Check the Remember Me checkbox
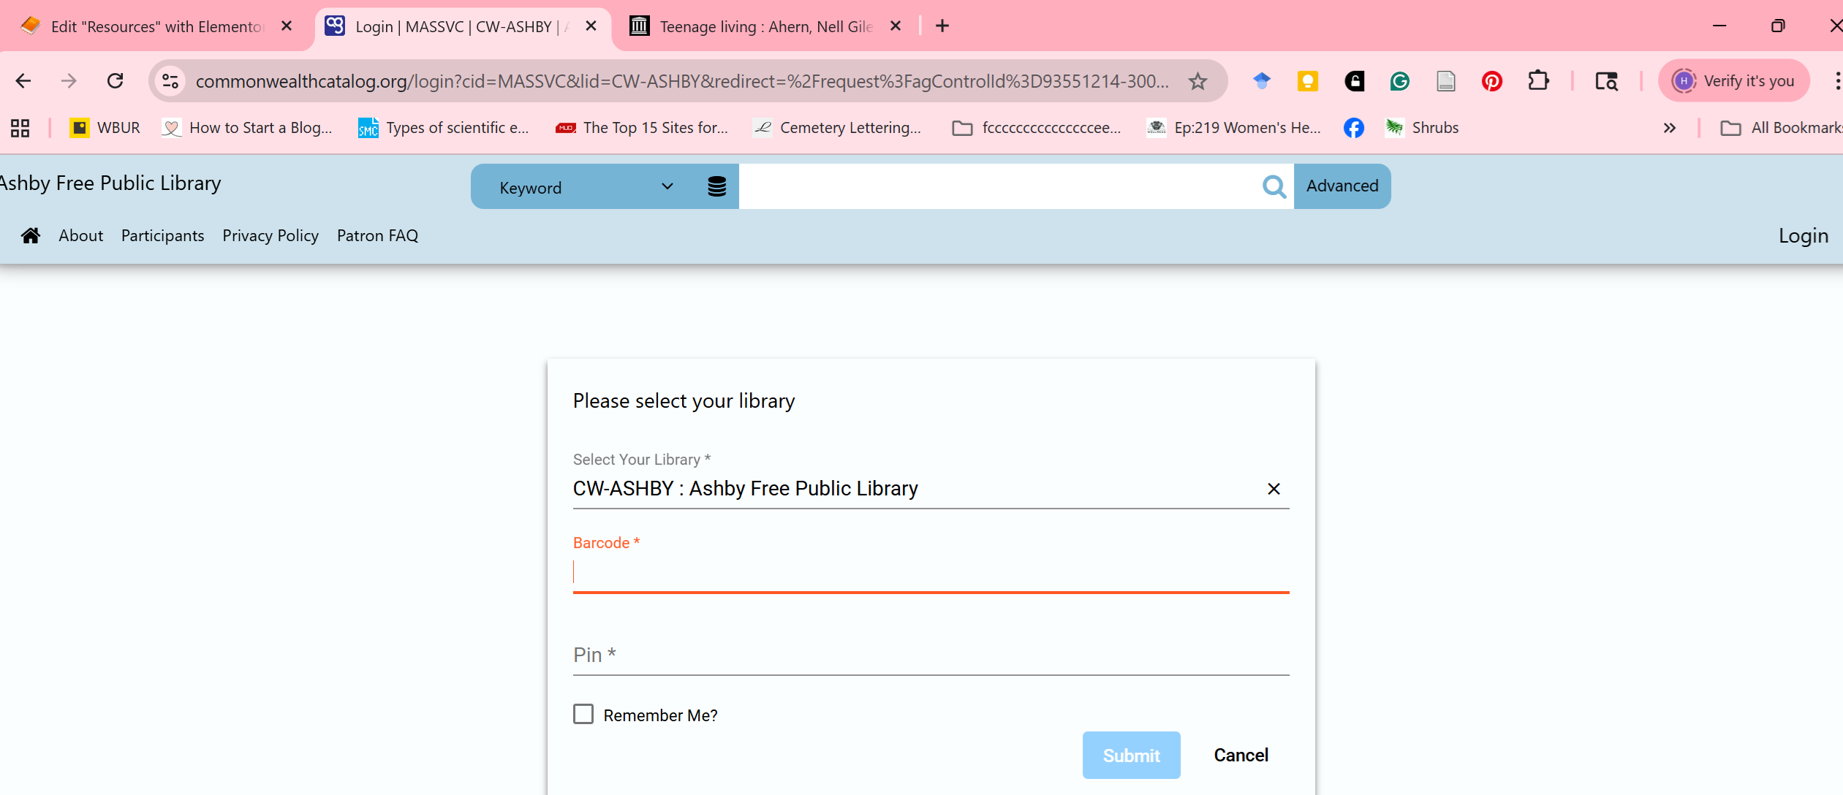Image resolution: width=1843 pixels, height=795 pixels. [x=583, y=714]
